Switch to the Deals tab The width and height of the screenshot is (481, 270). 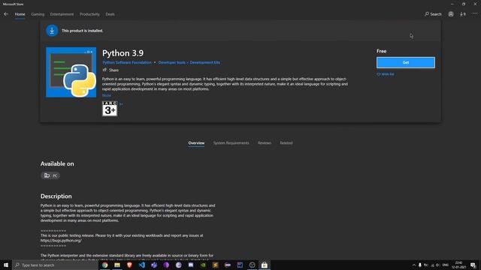pos(110,14)
